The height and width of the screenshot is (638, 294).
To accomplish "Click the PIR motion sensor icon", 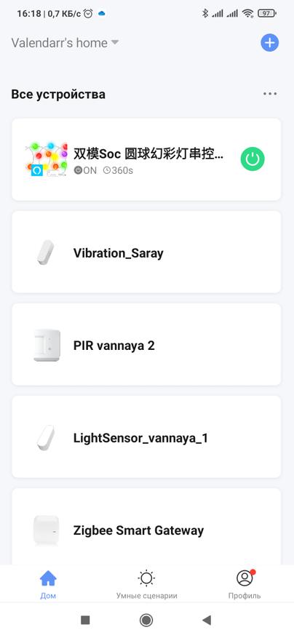I will tap(47, 346).
